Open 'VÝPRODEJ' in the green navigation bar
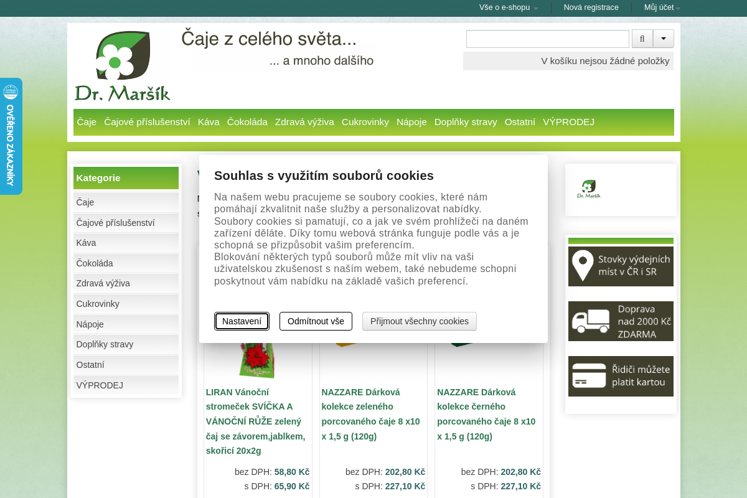Viewport: 747px width, 498px height. coord(568,122)
